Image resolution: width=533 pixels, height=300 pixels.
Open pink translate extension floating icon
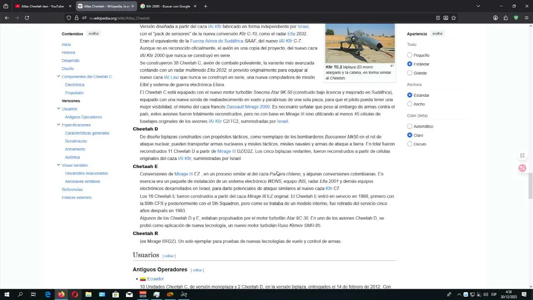point(522,168)
